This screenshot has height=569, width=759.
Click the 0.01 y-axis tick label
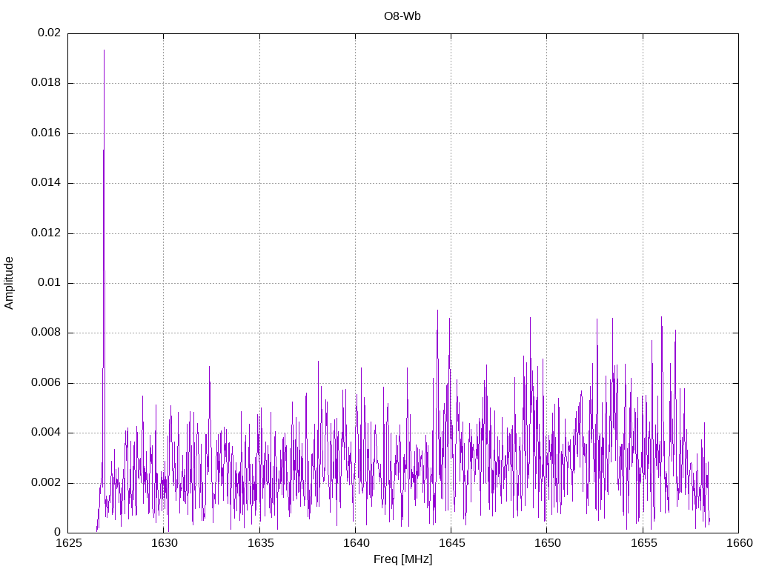(49, 283)
